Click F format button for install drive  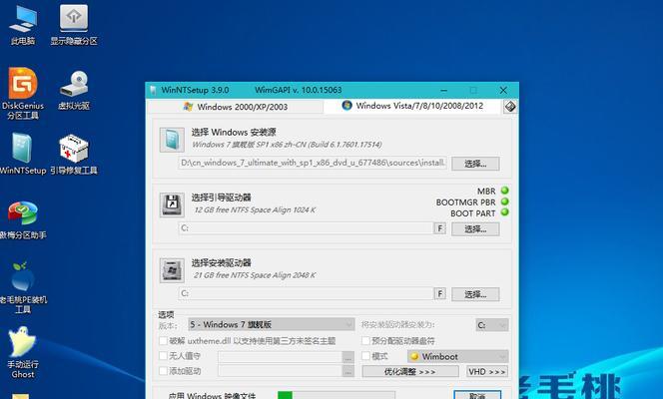point(439,293)
